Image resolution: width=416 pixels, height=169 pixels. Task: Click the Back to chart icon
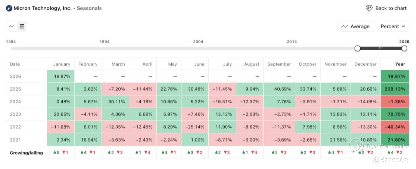point(369,8)
